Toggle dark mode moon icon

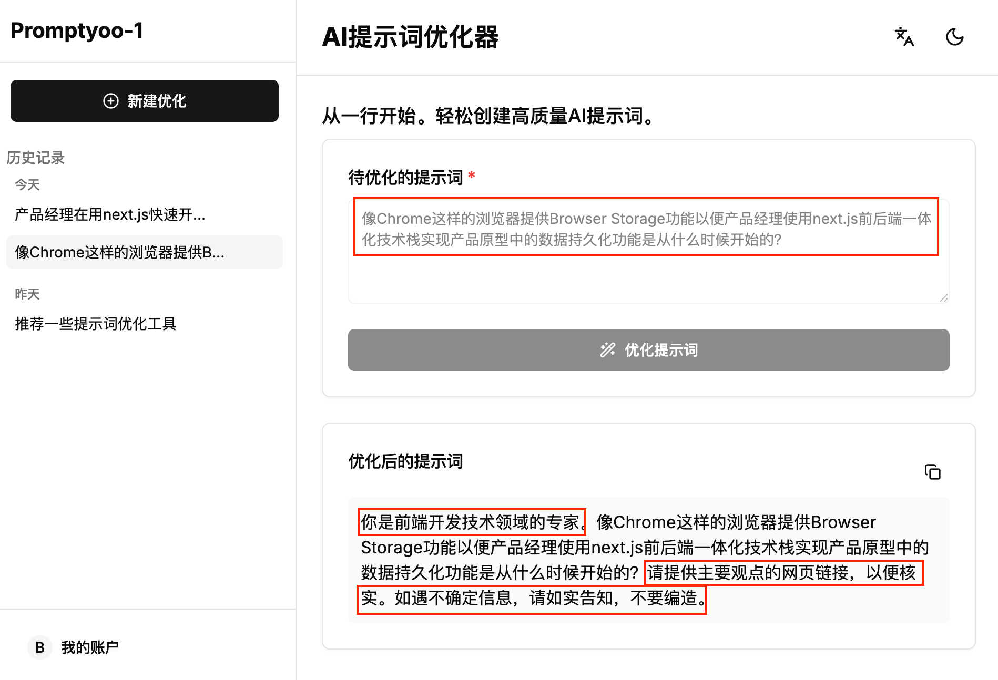(955, 37)
